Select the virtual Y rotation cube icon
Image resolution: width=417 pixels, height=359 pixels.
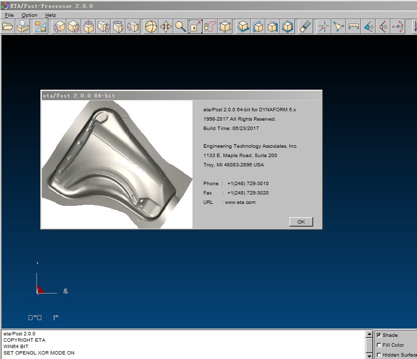74,27
